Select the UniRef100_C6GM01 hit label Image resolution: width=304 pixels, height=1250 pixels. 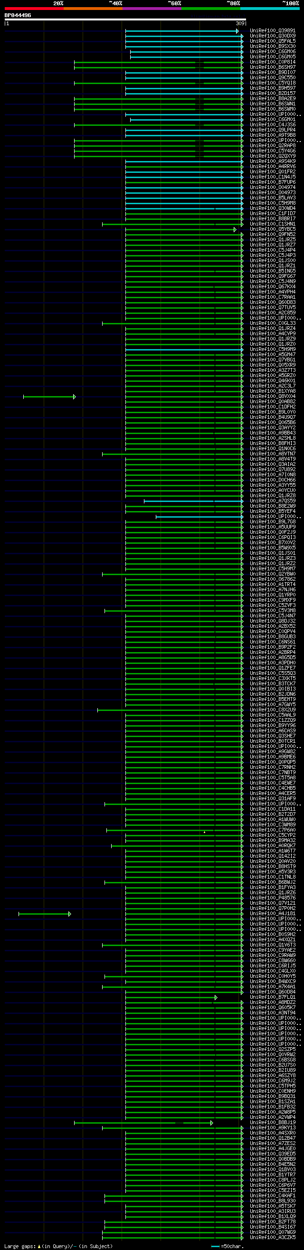click(273, 119)
